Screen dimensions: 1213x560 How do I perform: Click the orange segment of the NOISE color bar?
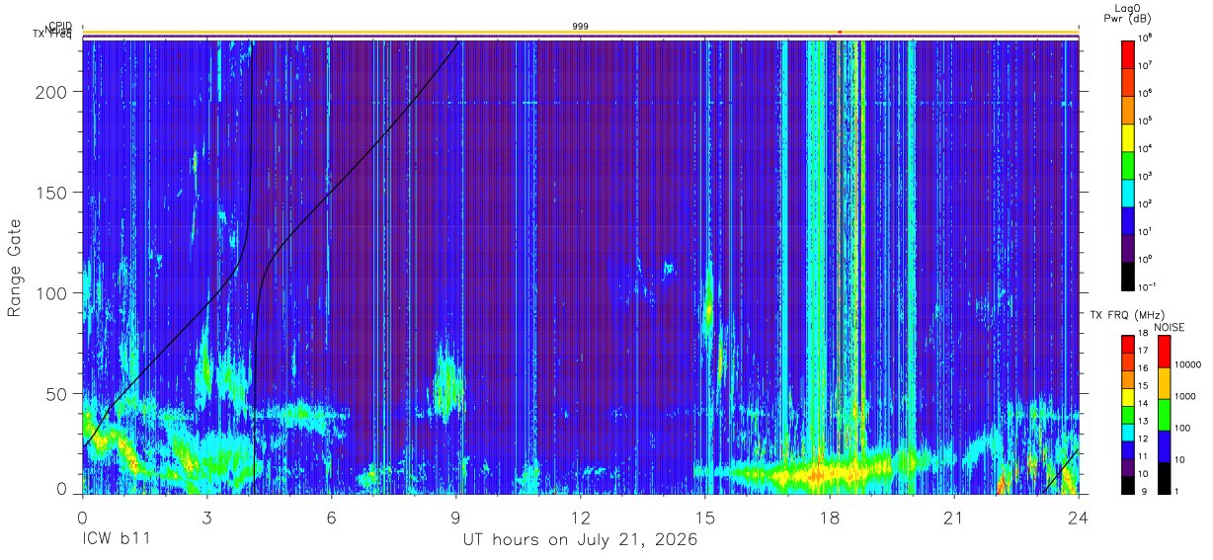point(1164,381)
